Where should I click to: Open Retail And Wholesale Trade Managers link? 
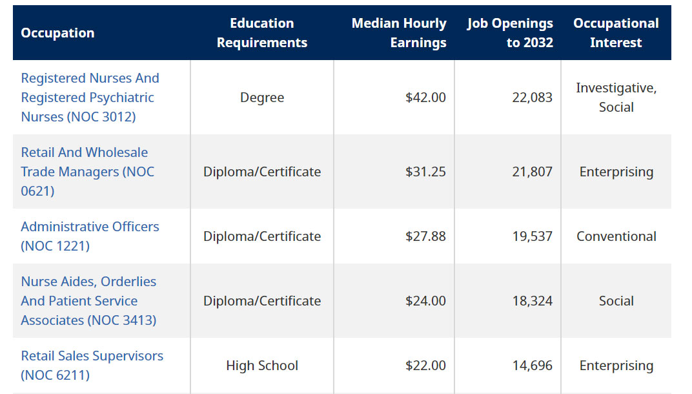click(87, 171)
